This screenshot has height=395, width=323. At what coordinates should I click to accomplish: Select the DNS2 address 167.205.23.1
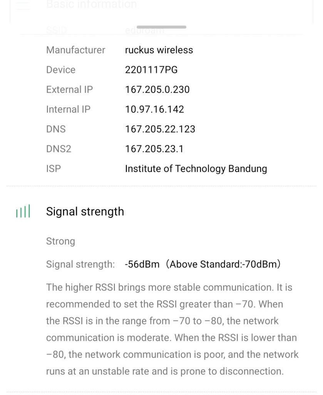tap(154, 149)
